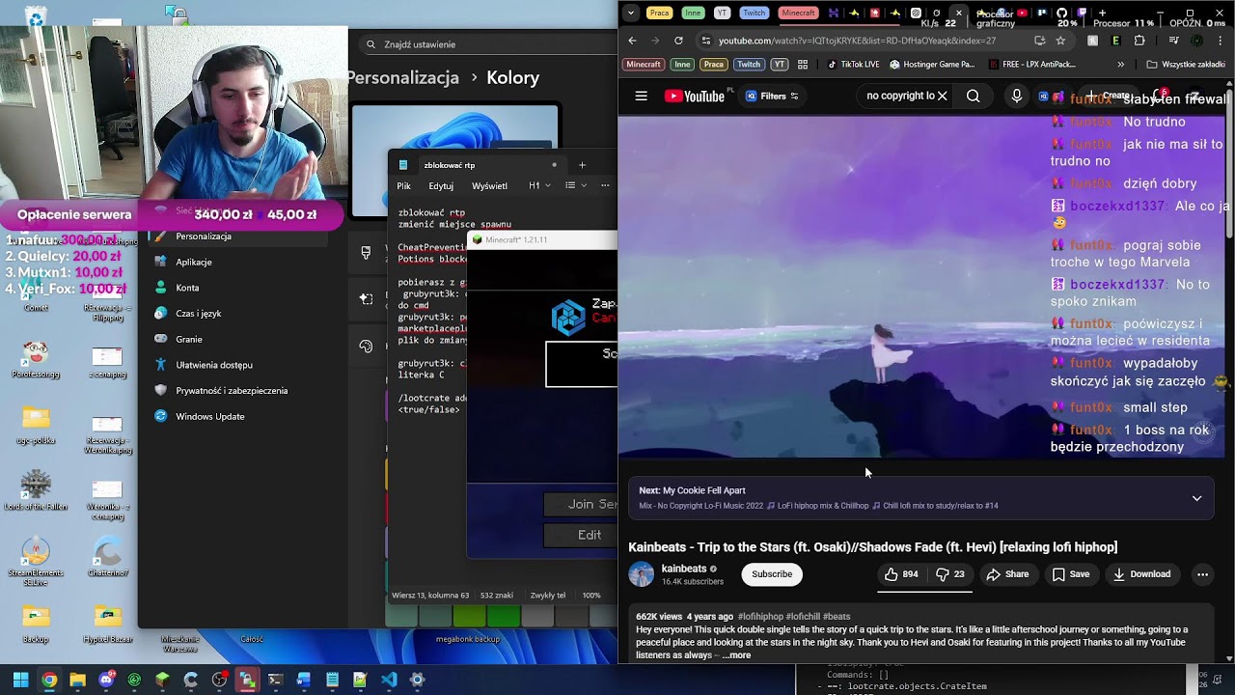
Task: Open the Settings gear on taskbar
Action: [417, 680]
